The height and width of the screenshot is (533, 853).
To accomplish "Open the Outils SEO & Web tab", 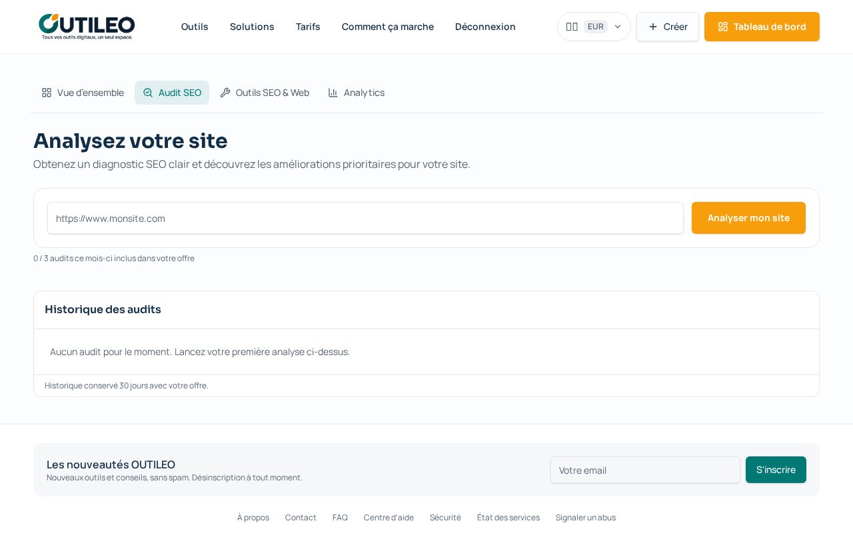I will pos(265,93).
